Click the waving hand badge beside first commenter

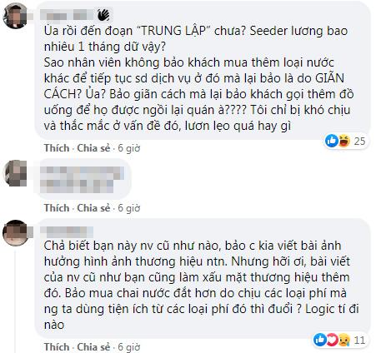[103, 15]
